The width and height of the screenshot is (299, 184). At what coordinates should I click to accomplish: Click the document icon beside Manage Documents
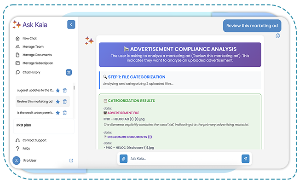[17, 55]
